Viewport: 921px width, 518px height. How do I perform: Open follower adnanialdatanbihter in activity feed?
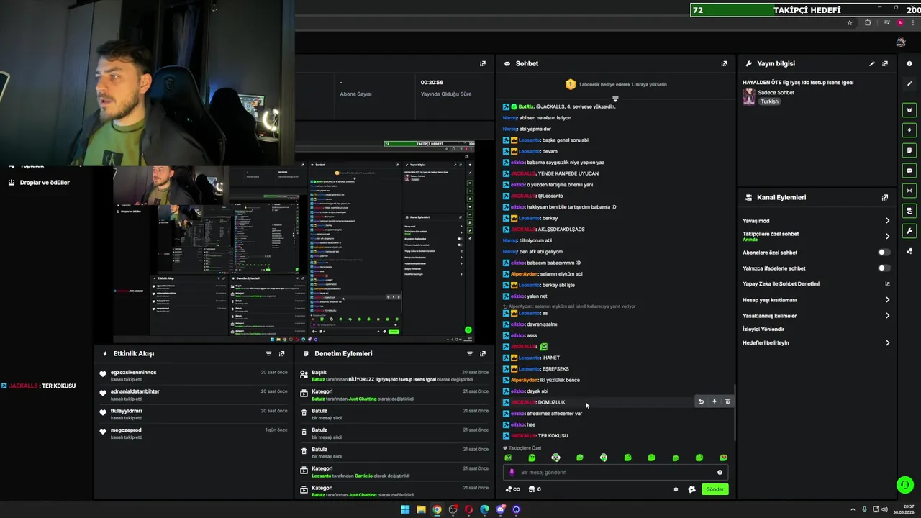coord(135,391)
